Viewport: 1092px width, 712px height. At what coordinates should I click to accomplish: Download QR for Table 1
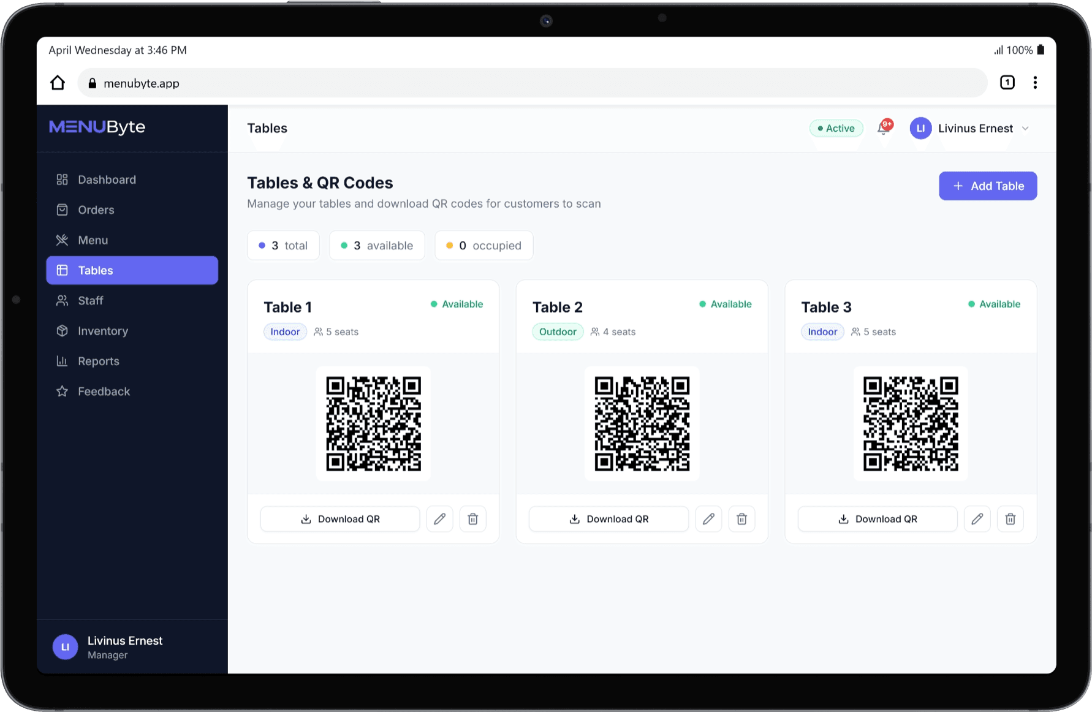[x=340, y=519]
